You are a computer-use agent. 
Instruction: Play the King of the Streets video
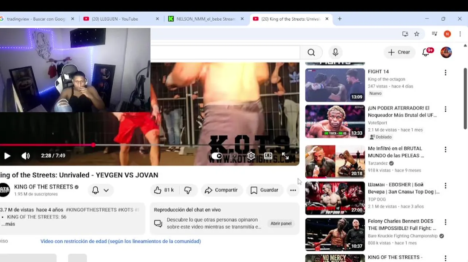7,156
